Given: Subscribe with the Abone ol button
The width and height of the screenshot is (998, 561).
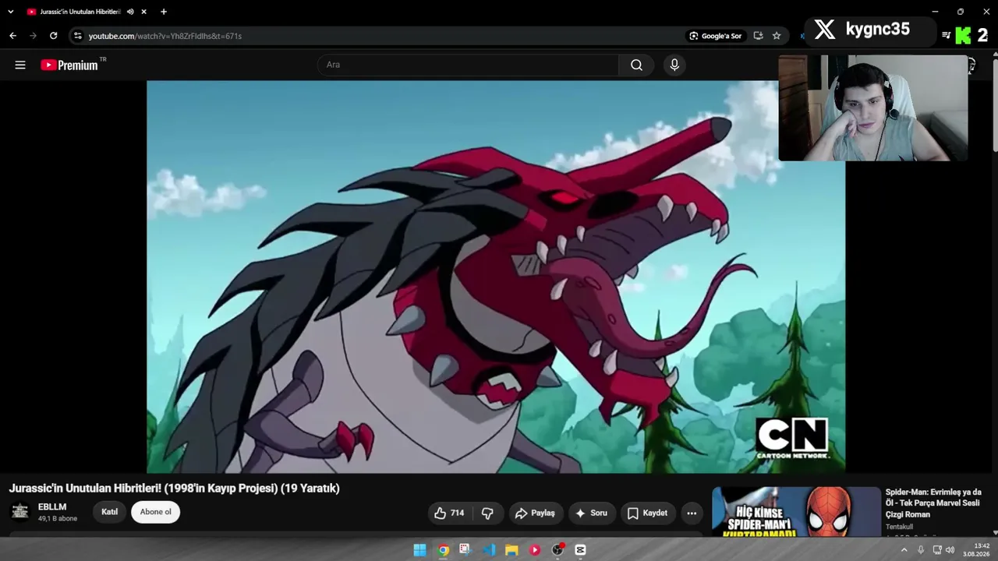Looking at the screenshot, I should pyautogui.click(x=156, y=512).
